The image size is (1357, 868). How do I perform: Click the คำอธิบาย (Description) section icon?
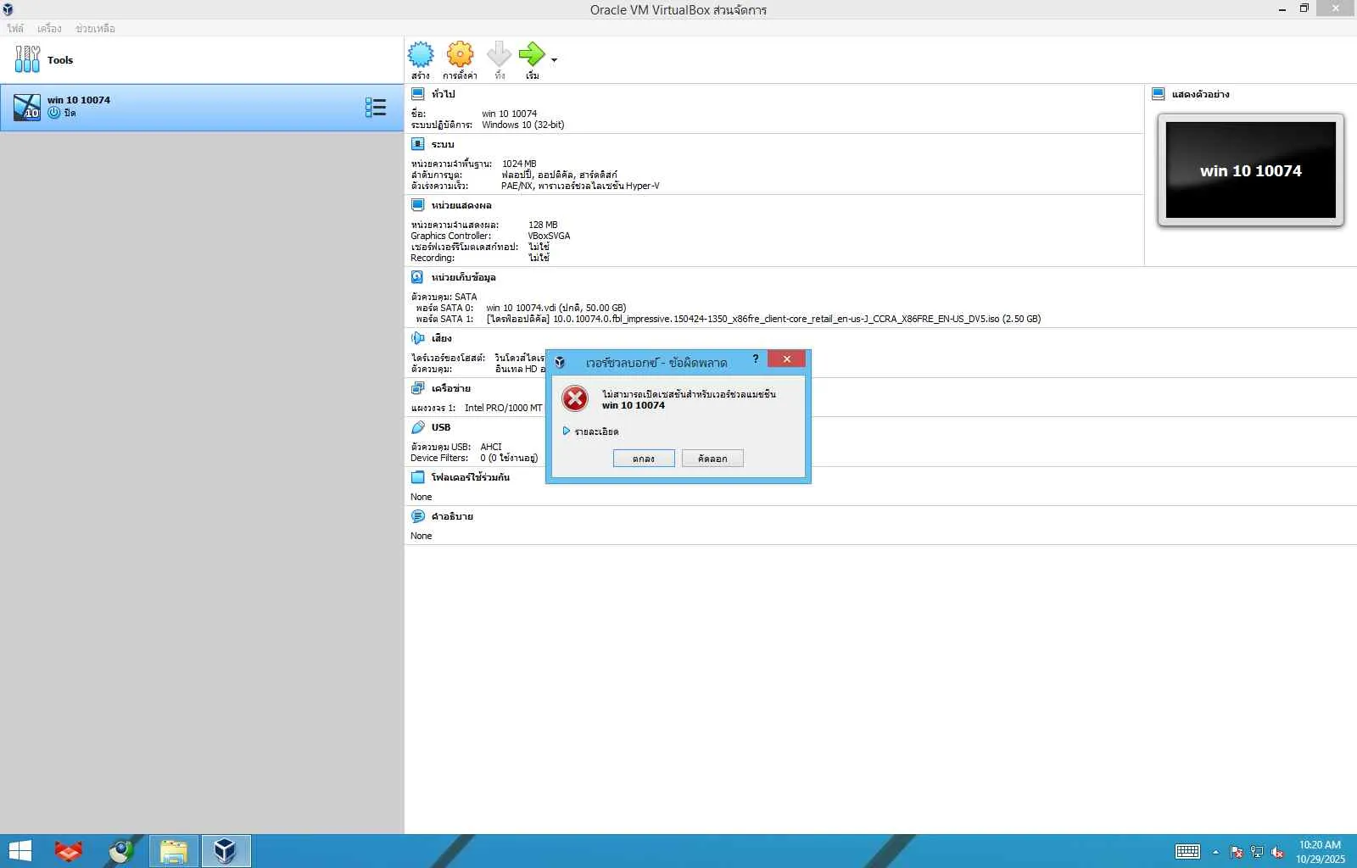[417, 516]
